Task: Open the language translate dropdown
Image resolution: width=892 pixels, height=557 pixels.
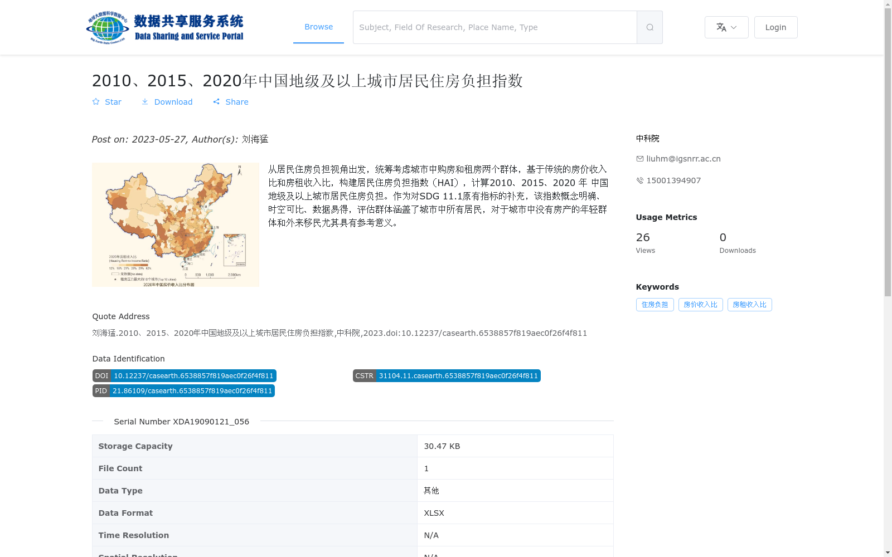Action: tap(726, 27)
